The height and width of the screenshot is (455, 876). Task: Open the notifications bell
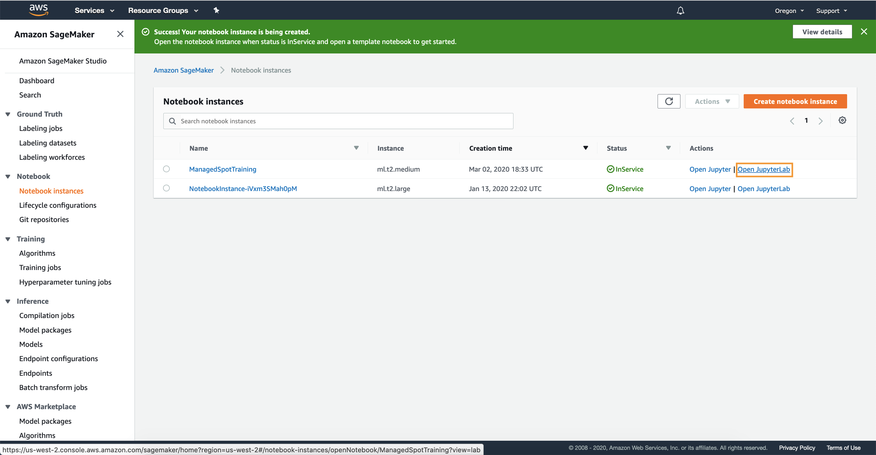pos(680,11)
